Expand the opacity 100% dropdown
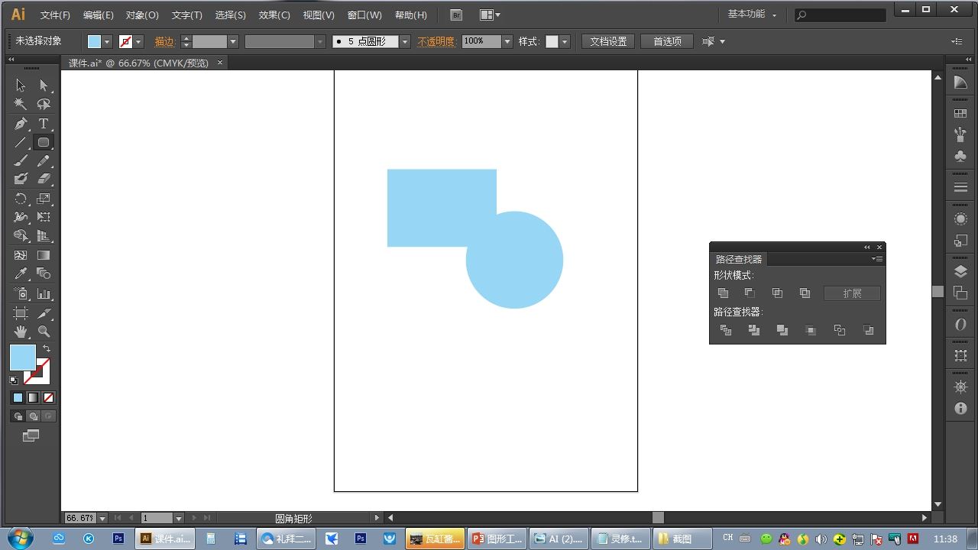The height and width of the screenshot is (550, 978). [x=507, y=42]
